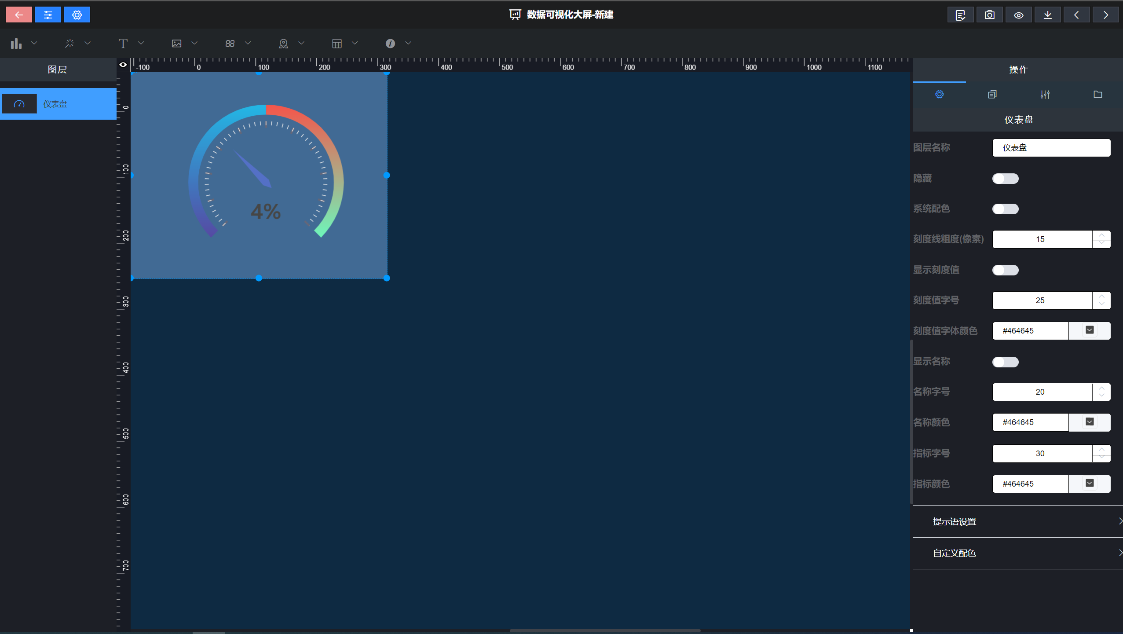Screen dimensions: 1123x634
Task: Open the 刻度值字体颜色 color picker swatch
Action: [1090, 330]
